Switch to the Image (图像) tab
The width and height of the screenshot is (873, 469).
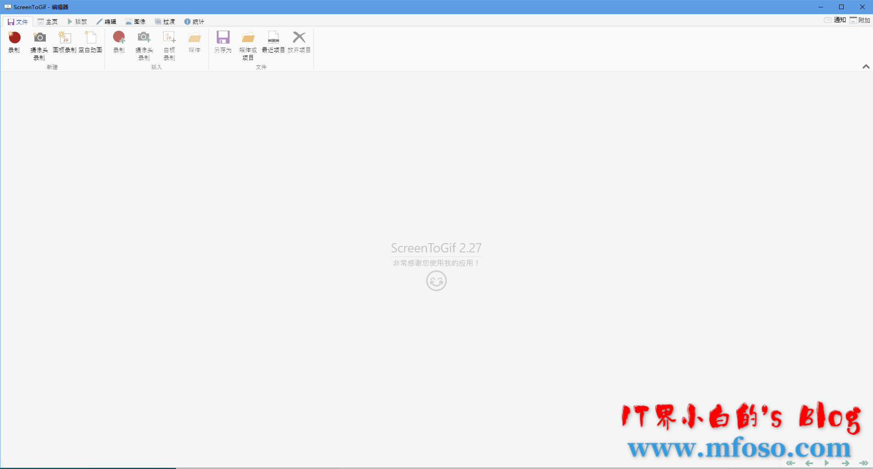(x=136, y=22)
